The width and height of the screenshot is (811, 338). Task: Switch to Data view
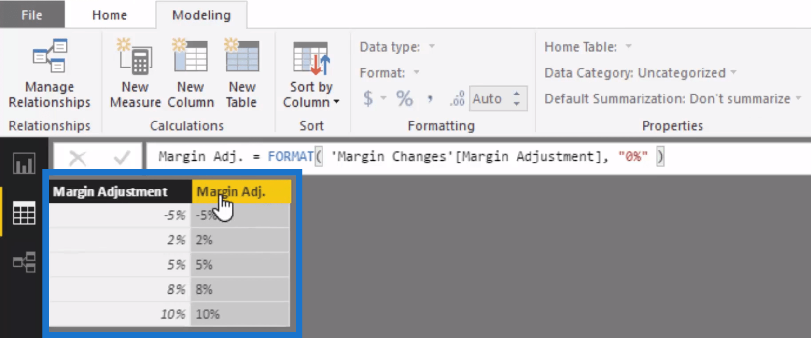click(24, 213)
